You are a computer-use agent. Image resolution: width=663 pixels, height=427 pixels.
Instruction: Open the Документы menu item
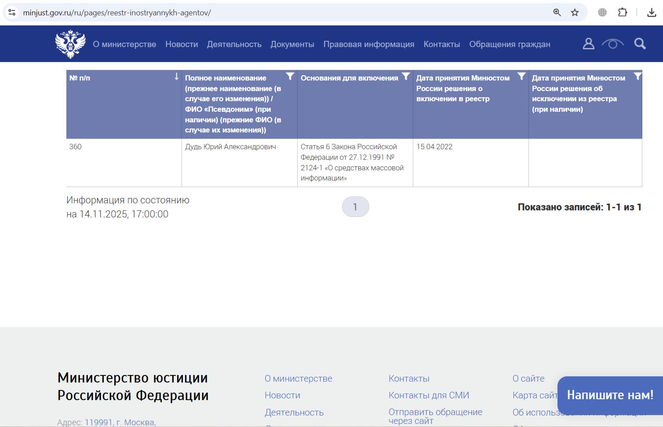click(x=292, y=44)
